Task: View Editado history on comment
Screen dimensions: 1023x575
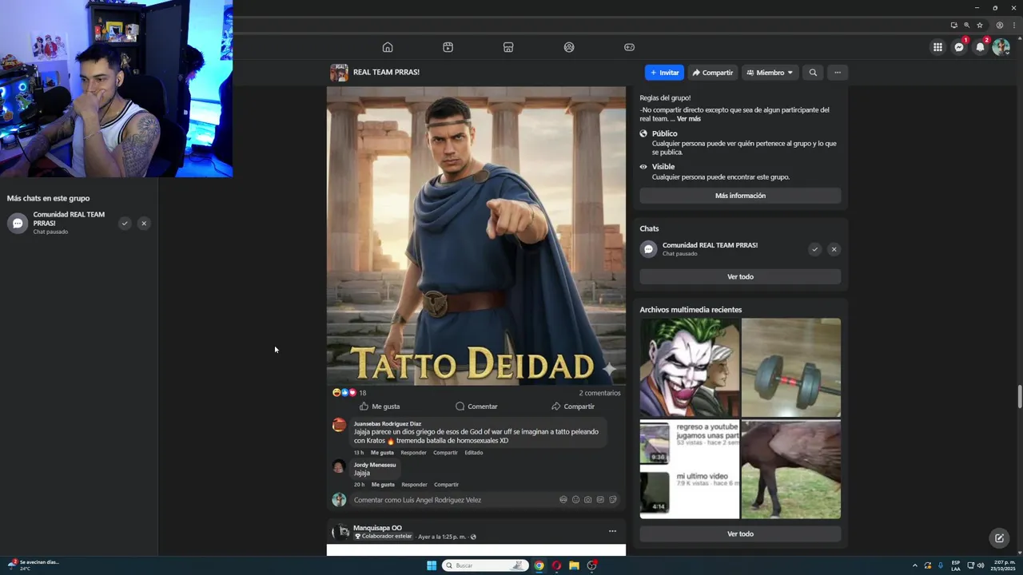Action: click(474, 453)
